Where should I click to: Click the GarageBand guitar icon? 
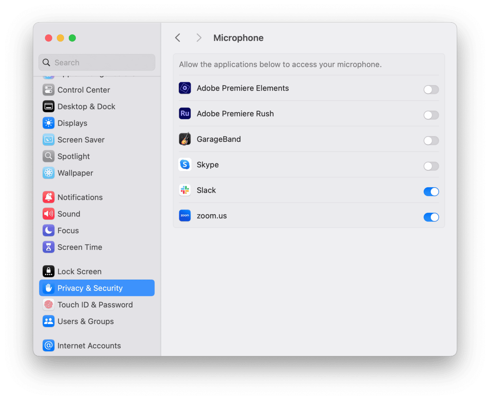185,139
